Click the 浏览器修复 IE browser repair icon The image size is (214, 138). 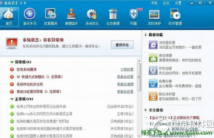pos(153,45)
